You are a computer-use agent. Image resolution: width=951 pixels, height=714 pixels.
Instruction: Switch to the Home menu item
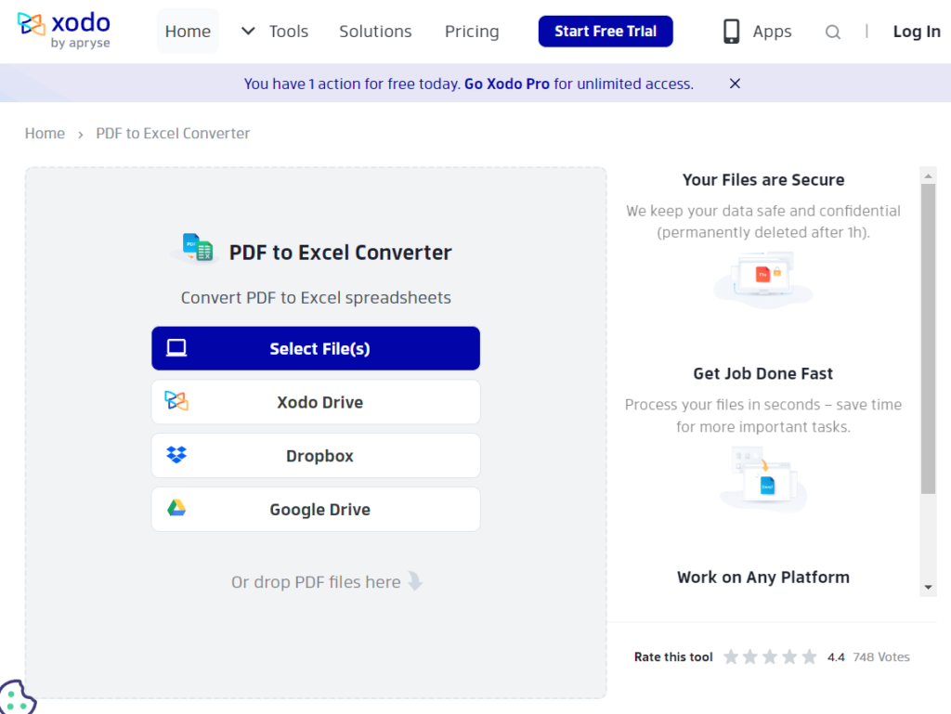[x=188, y=31]
